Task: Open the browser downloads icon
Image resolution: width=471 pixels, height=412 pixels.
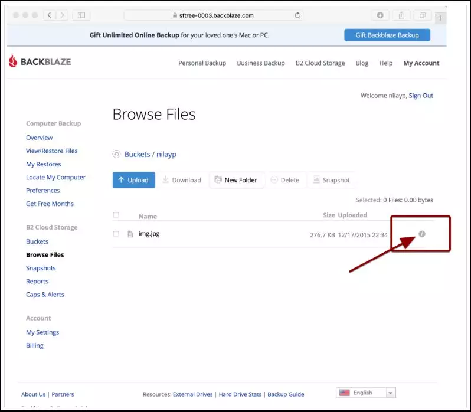Action: click(380, 15)
